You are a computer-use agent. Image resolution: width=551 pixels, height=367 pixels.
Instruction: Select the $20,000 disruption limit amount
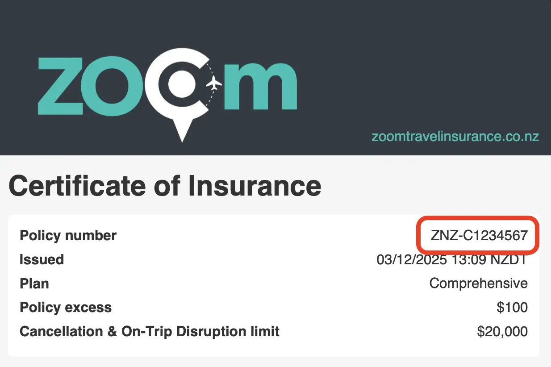click(502, 332)
